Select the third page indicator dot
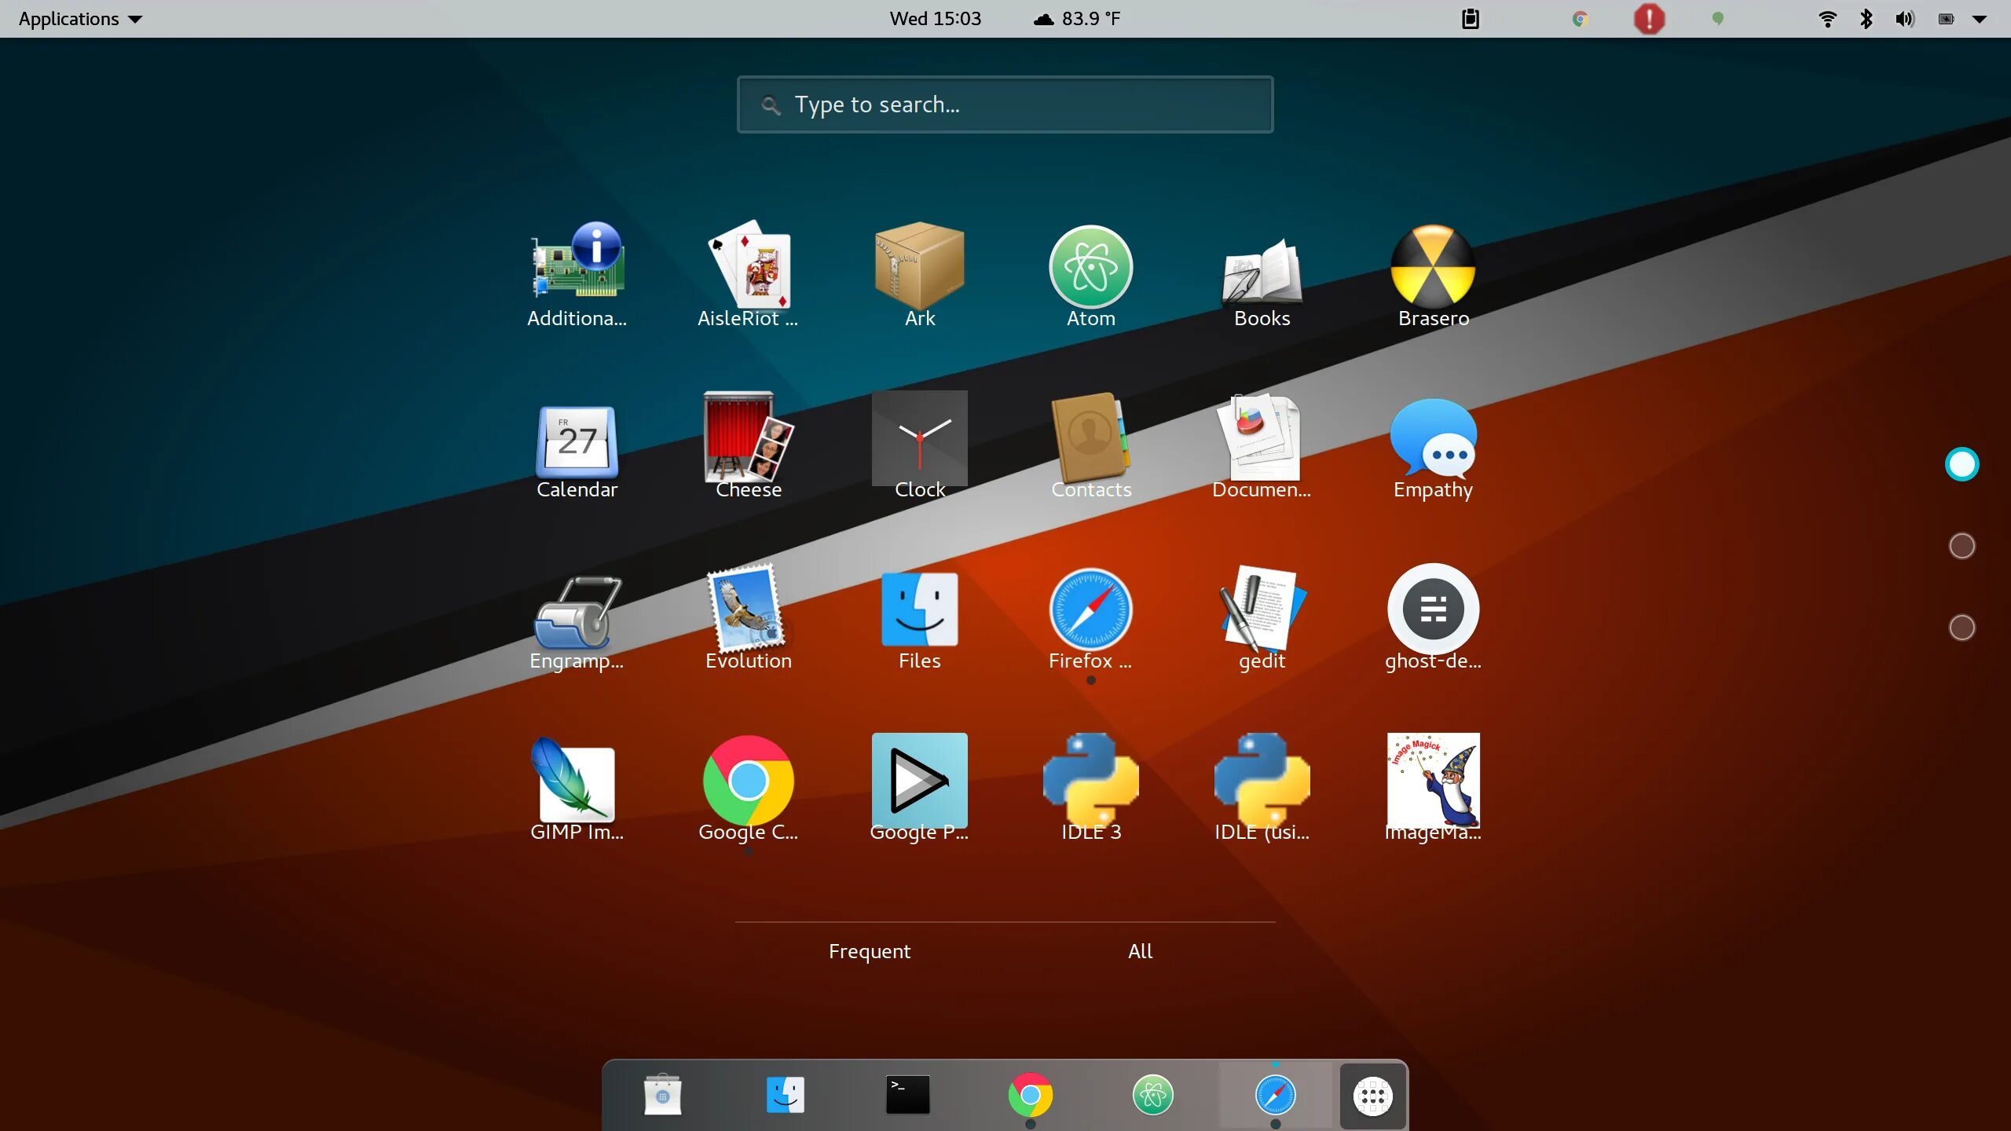 pyautogui.click(x=1962, y=628)
